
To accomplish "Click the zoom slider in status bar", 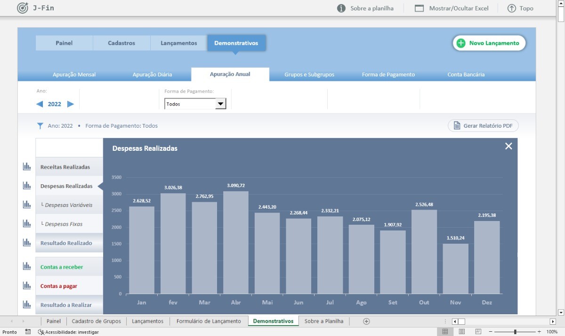I will click(515, 332).
